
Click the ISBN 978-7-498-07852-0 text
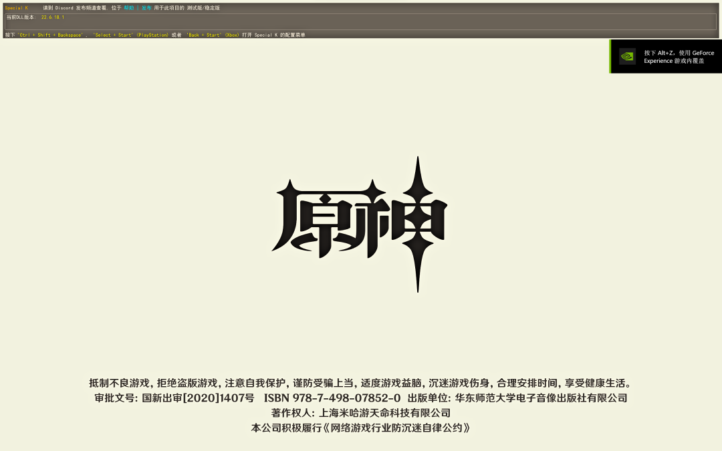click(332, 398)
